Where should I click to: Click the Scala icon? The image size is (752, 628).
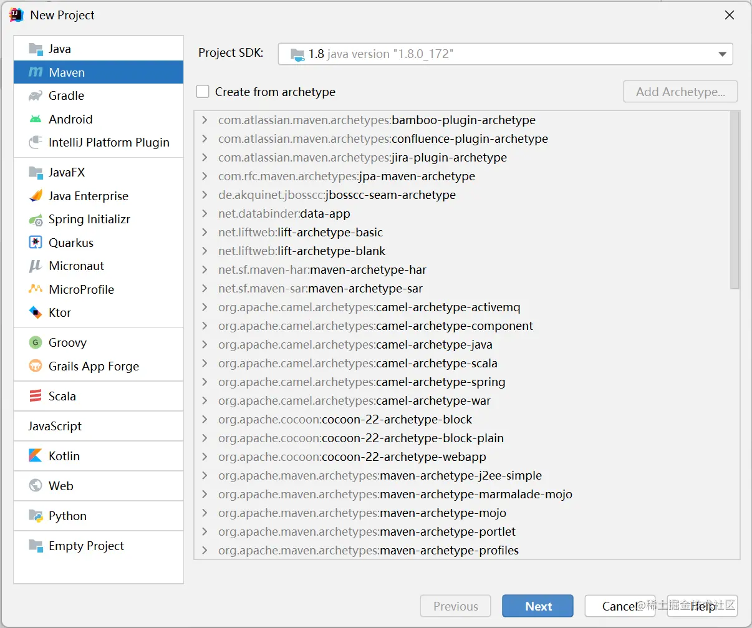pyautogui.click(x=36, y=396)
